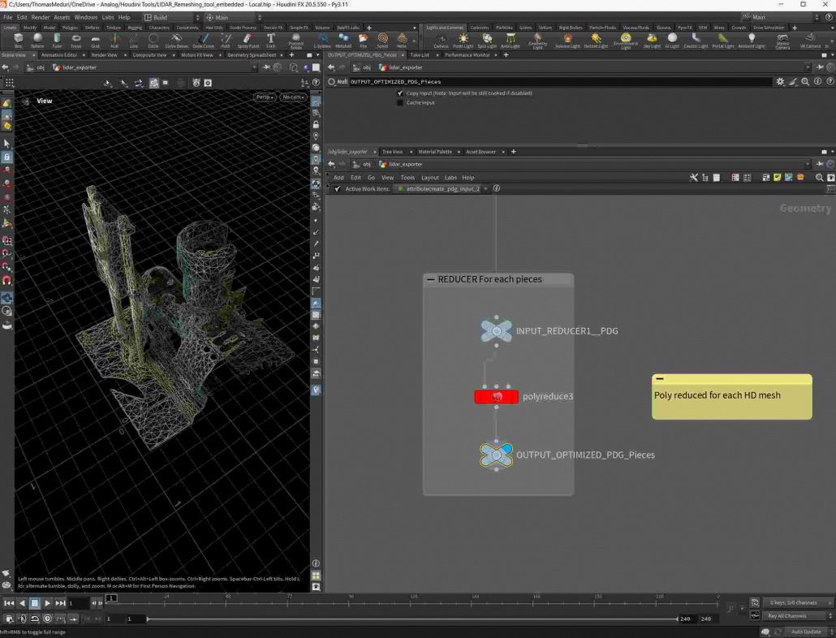Select the Sphere tool in Create shelf

(x=38, y=39)
